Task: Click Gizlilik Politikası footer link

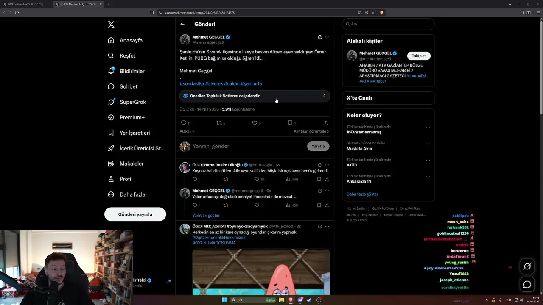Action: click(x=383, y=208)
